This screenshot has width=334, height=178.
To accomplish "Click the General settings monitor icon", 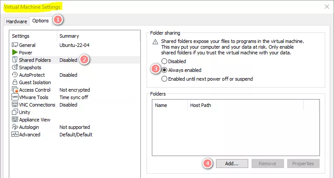I will point(15,45).
